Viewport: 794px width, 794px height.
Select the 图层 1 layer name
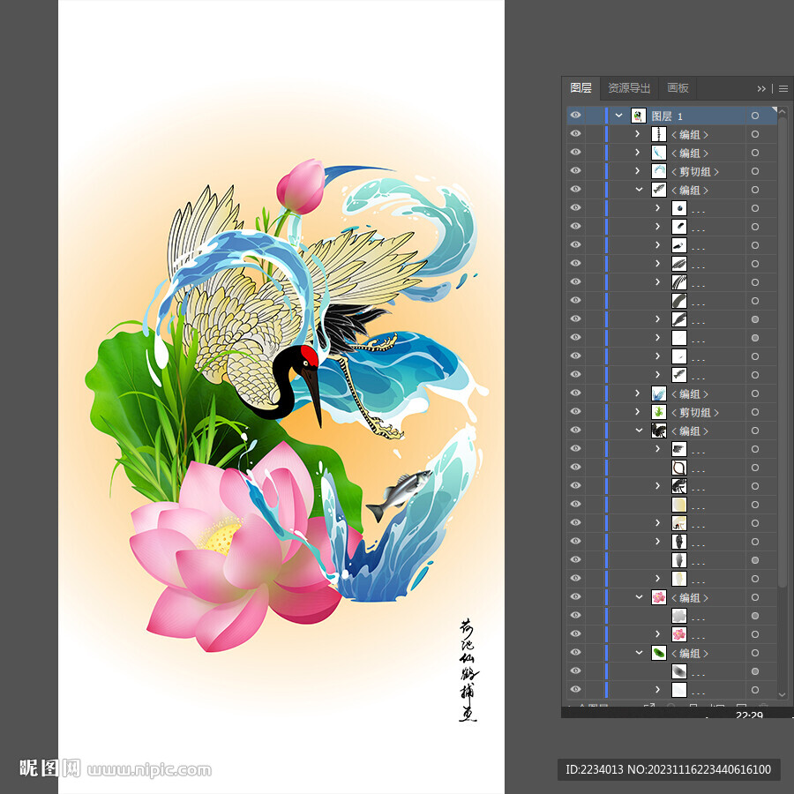667,116
